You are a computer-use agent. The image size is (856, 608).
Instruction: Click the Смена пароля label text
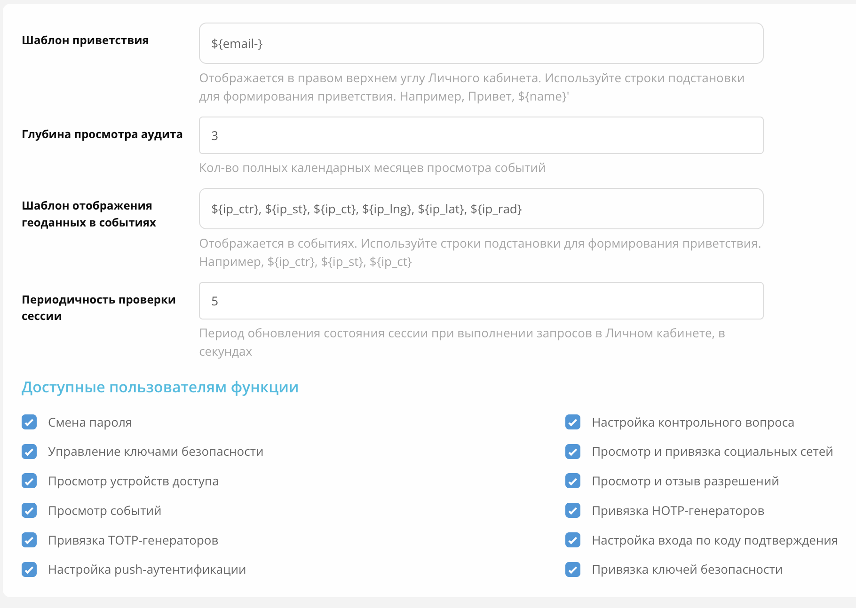[x=90, y=422]
